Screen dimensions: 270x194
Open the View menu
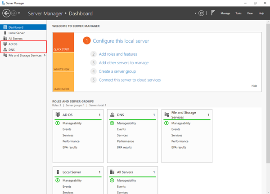(x=250, y=13)
